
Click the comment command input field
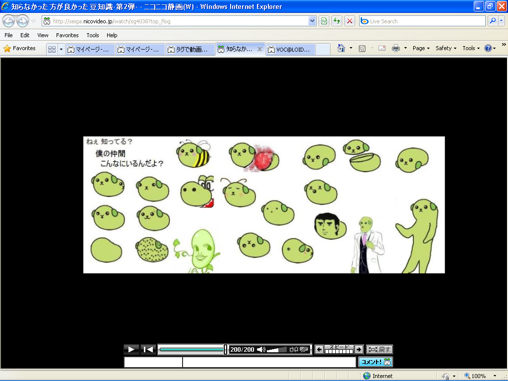153,362
